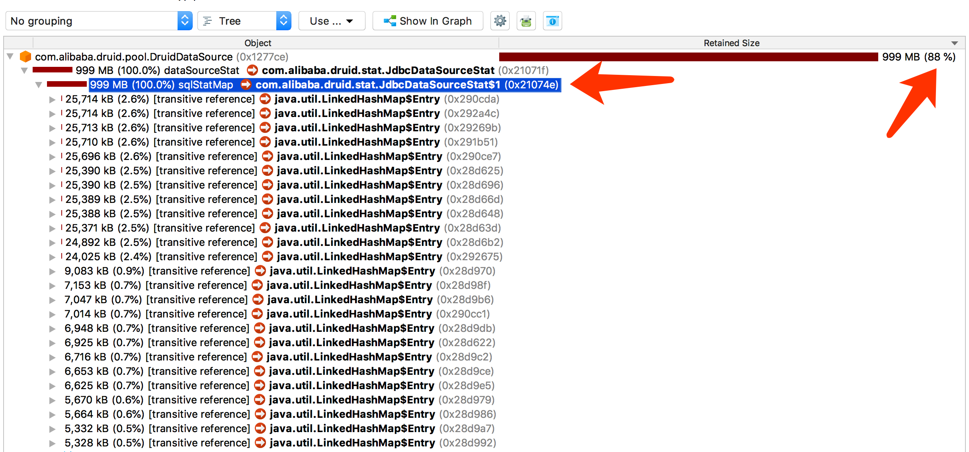
Task: Click reference arrow icon of entry 0x28d9b6
Action: (x=258, y=300)
